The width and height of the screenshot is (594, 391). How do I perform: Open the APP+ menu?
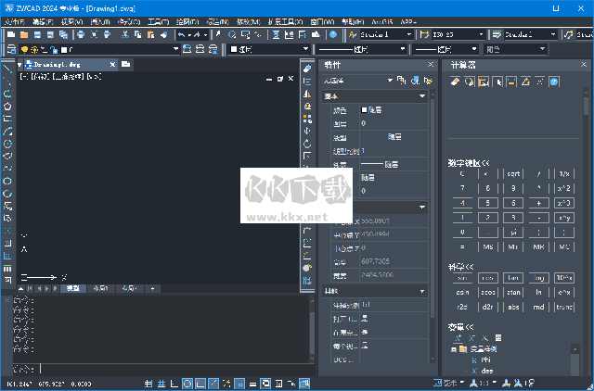pos(408,22)
